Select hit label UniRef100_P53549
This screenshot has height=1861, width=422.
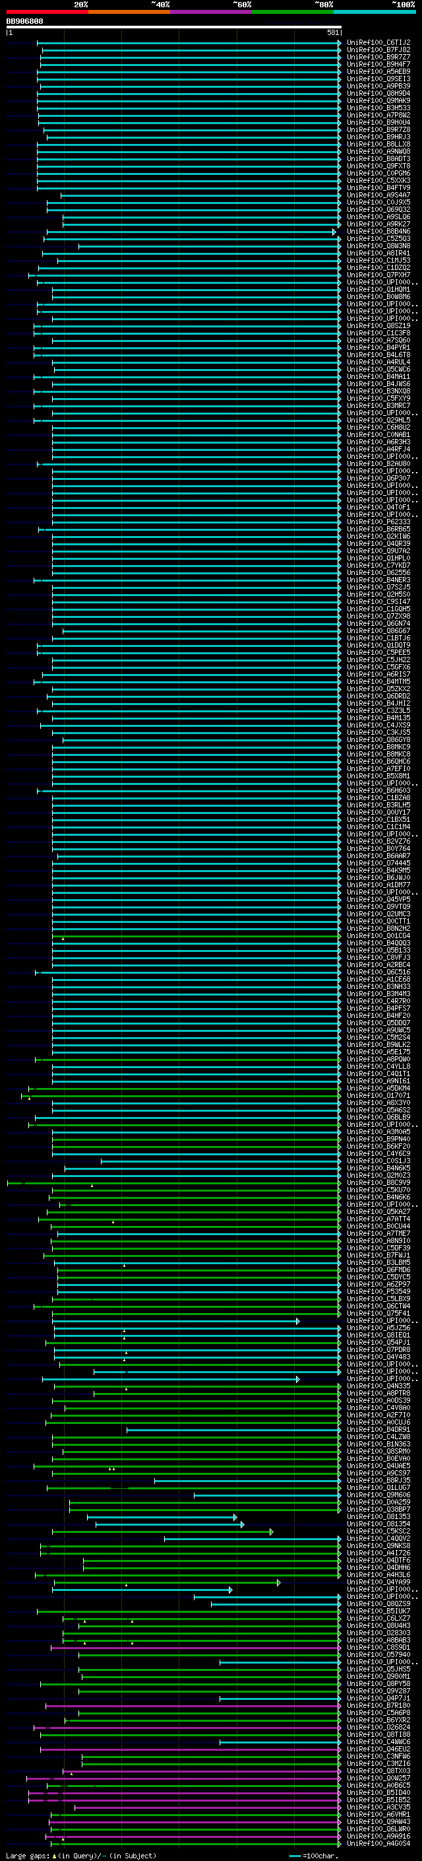pos(378,1293)
